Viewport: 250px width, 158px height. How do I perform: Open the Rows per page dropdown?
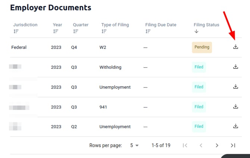134,145
